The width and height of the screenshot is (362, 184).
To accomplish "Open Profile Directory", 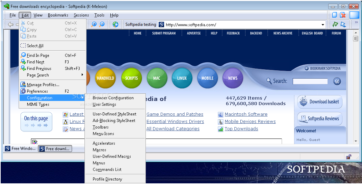I will pos(115,179).
